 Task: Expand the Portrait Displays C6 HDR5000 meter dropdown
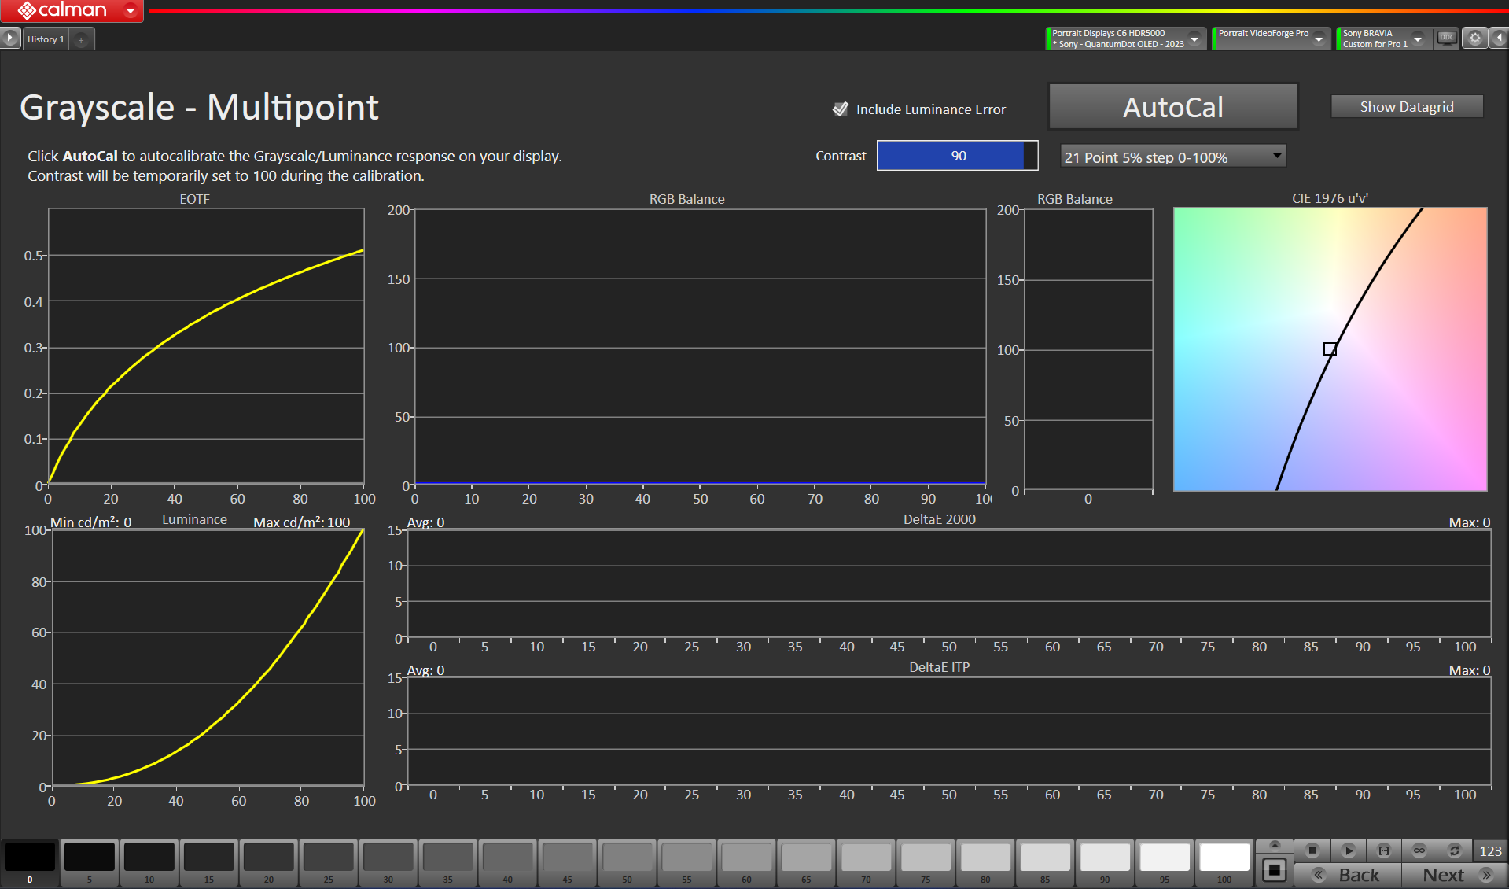[x=1194, y=39]
